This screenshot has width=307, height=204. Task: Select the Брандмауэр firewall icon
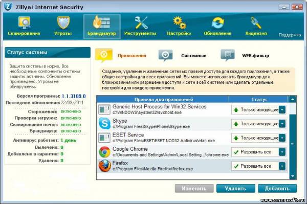pos(101,22)
